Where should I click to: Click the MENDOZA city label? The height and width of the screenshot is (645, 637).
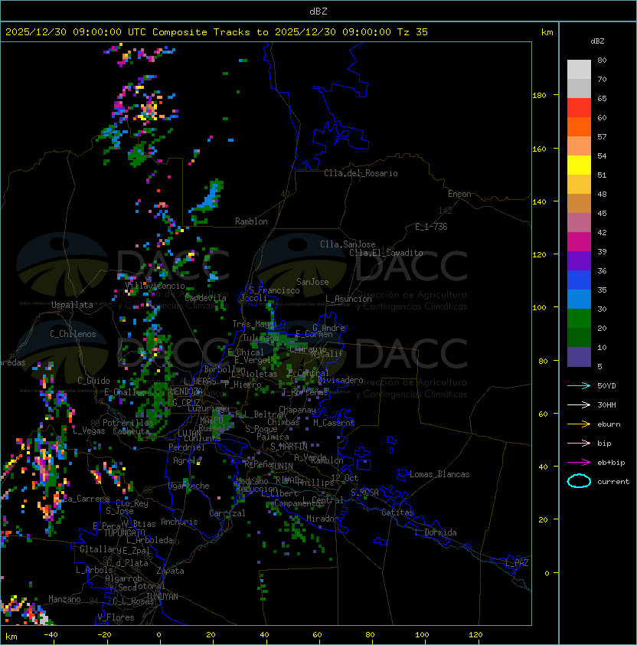[x=186, y=391]
